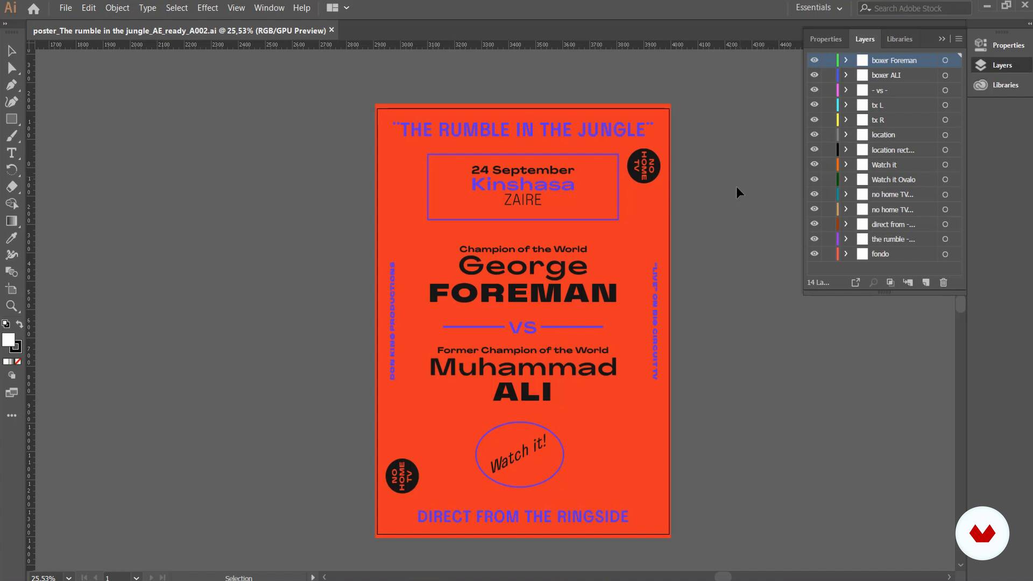1033x581 pixels.
Task: Select the Type tool
Action: 11,153
